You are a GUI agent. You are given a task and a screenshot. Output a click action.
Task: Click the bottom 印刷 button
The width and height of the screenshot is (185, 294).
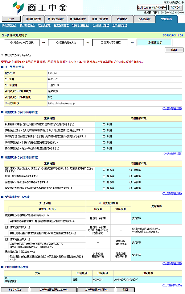point(125,290)
